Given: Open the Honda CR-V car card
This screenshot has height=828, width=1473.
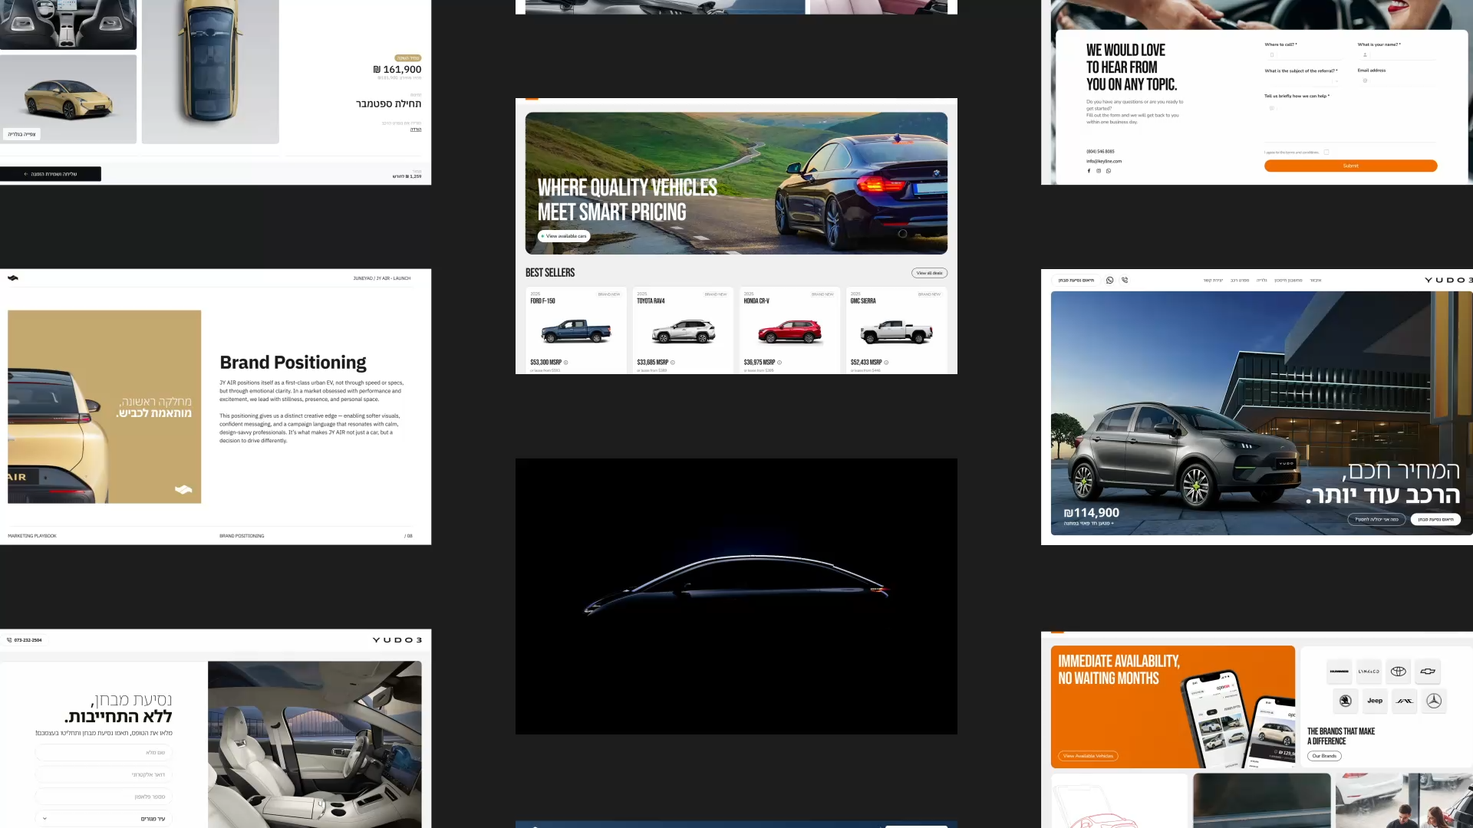Looking at the screenshot, I should click(x=789, y=331).
